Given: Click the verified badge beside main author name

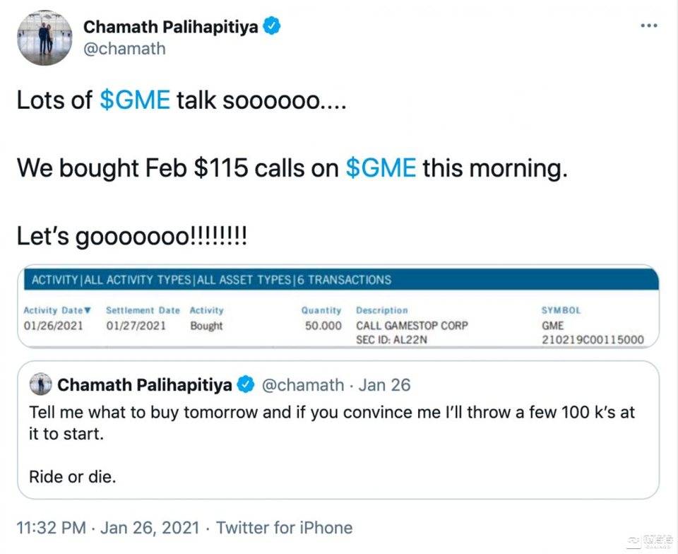Looking at the screenshot, I should pos(271,26).
